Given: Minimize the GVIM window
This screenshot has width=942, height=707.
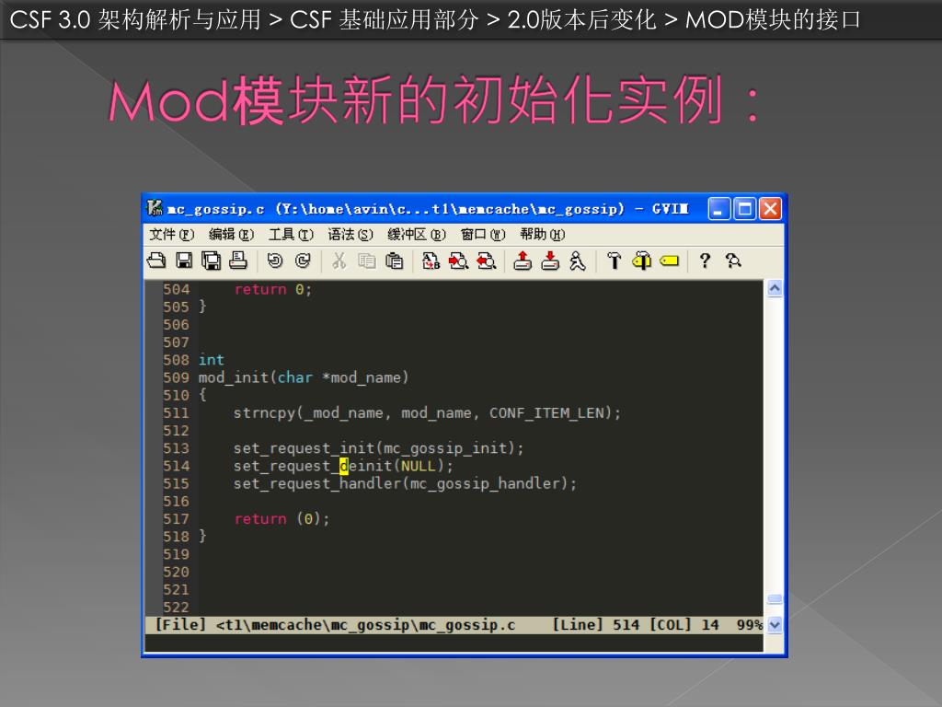Looking at the screenshot, I should click(x=718, y=209).
